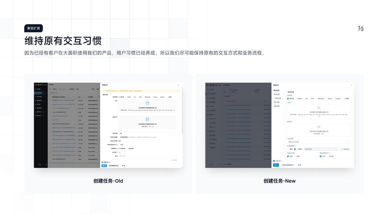
Task: Switch to 构建设置 tab in New screenshot
Action: click(276, 106)
